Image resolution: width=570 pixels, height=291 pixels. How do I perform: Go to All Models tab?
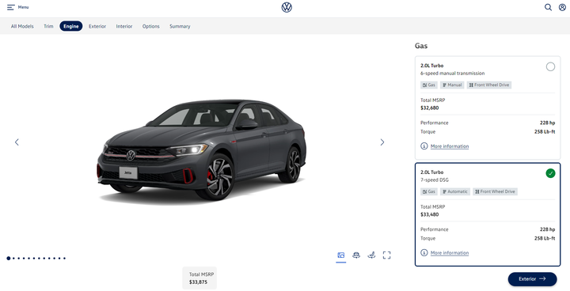pos(22,26)
